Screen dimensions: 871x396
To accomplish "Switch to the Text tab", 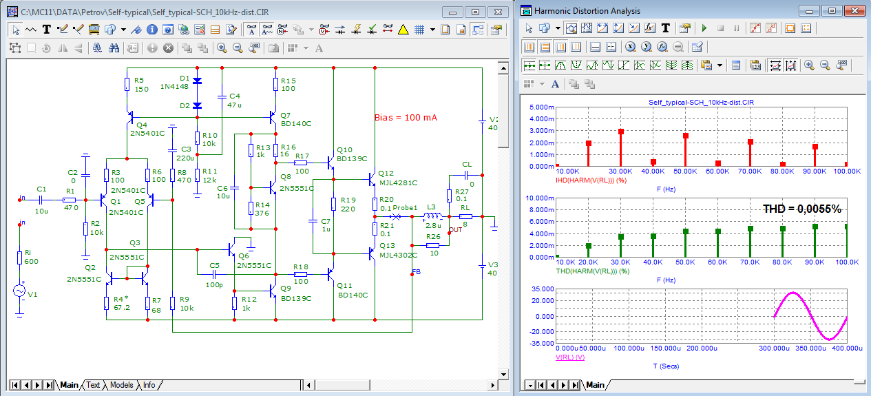I will click(93, 385).
